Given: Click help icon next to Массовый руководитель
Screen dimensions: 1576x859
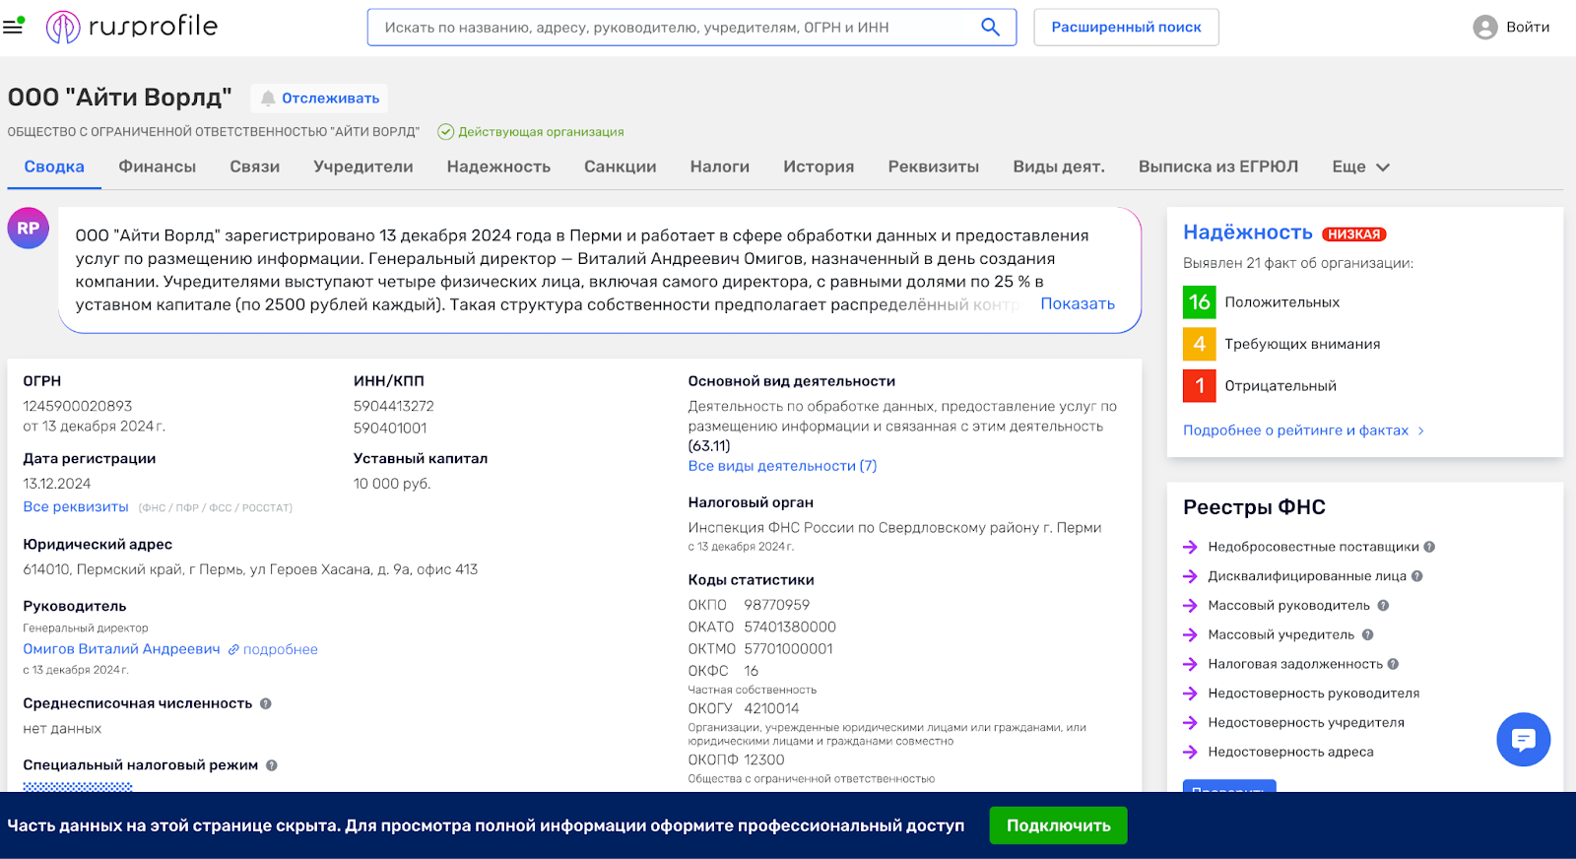Looking at the screenshot, I should click(1383, 606).
